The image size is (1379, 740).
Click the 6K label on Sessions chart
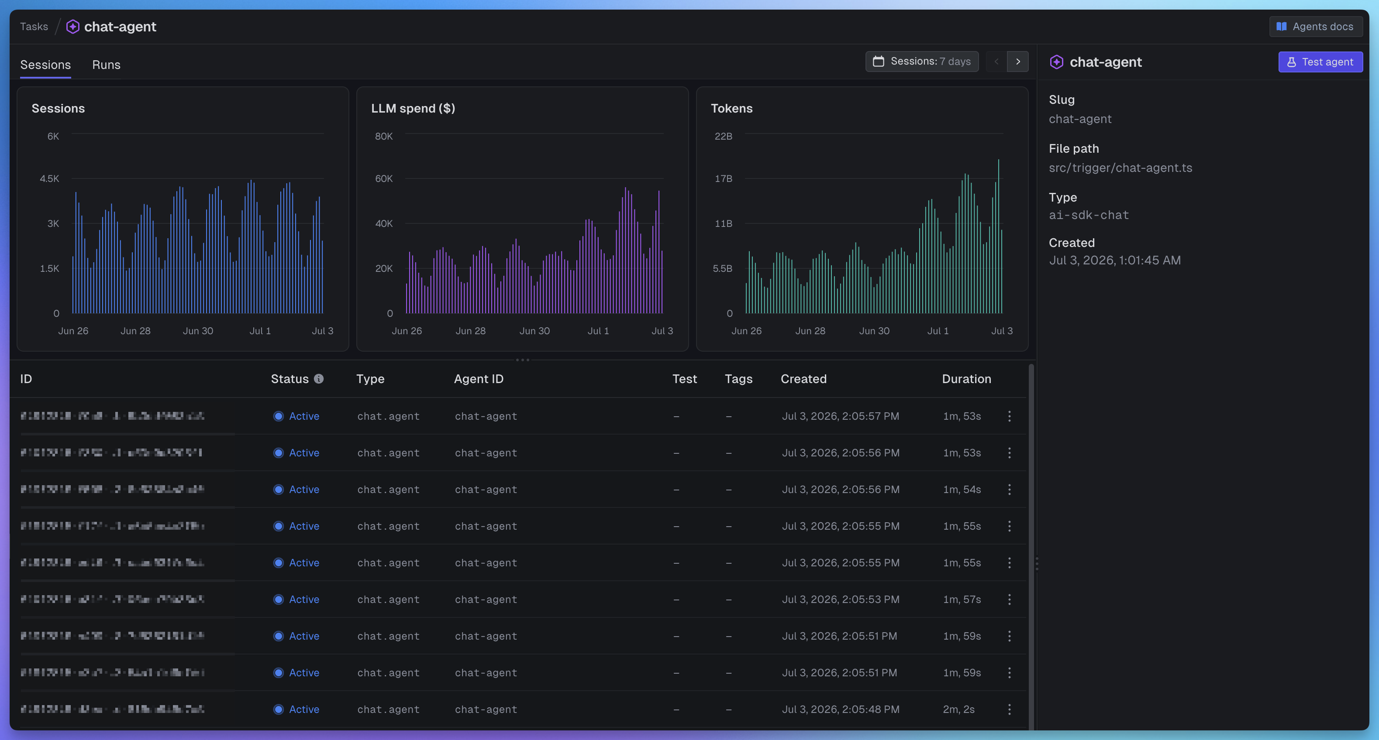(53, 137)
